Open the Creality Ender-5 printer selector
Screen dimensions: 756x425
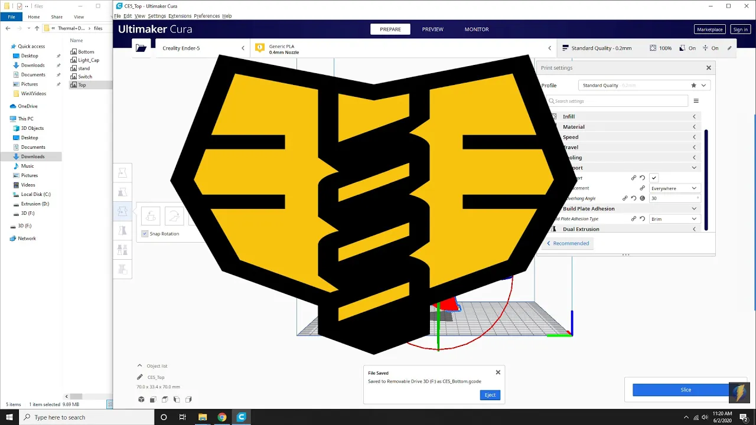click(202, 48)
